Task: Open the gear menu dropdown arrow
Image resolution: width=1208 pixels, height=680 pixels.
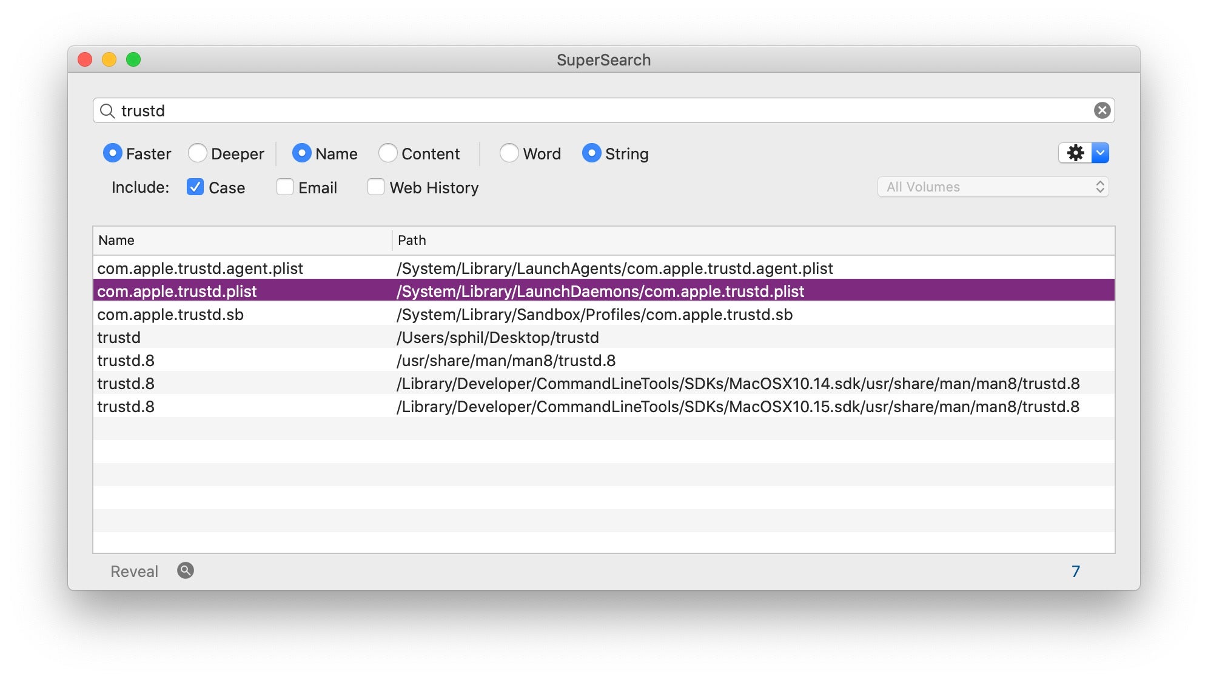Action: click(1100, 153)
